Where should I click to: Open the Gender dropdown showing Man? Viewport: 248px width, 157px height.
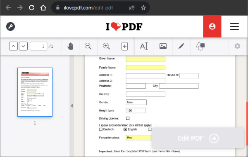click(x=136, y=102)
